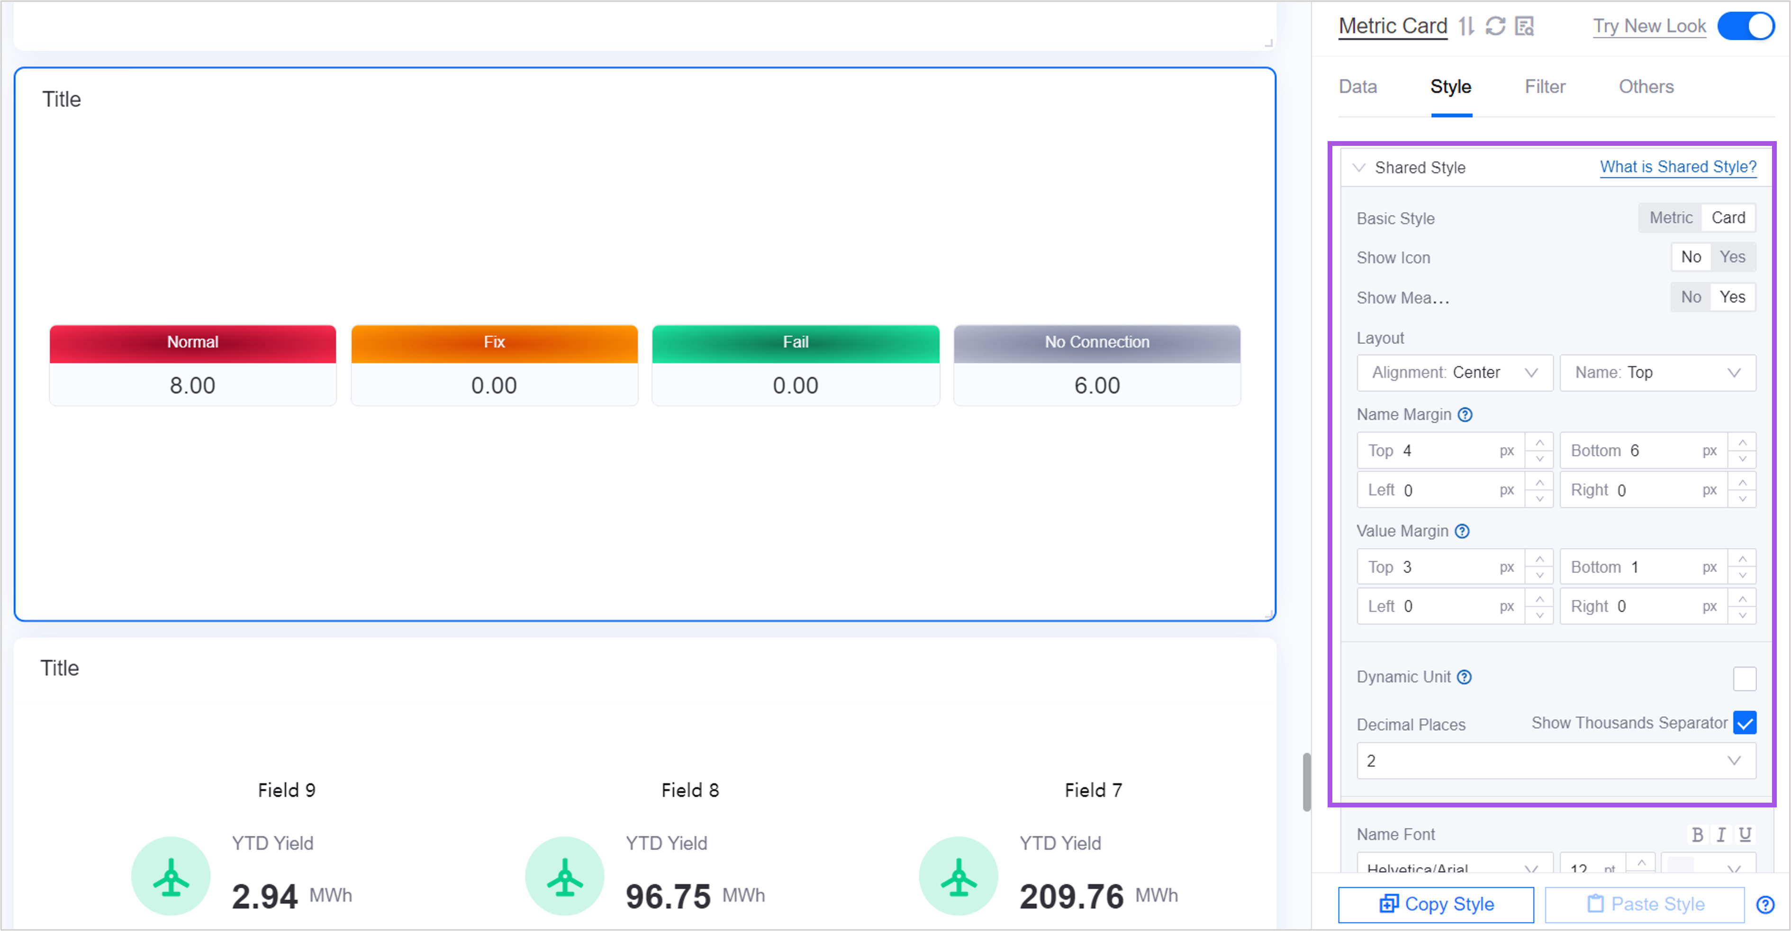Image resolution: width=1791 pixels, height=931 pixels.
Task: Switch to the Data tab
Action: [1357, 87]
